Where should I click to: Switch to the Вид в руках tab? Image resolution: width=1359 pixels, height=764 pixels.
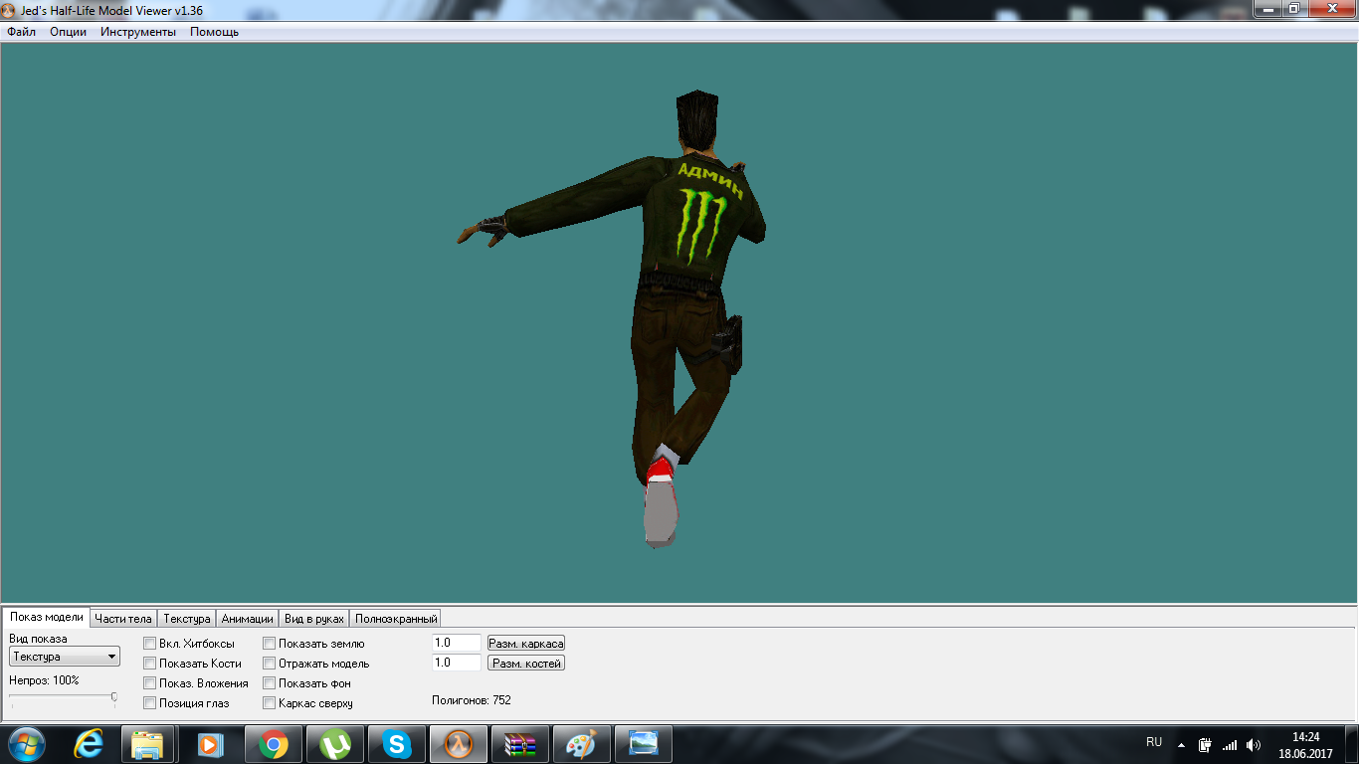pos(314,619)
